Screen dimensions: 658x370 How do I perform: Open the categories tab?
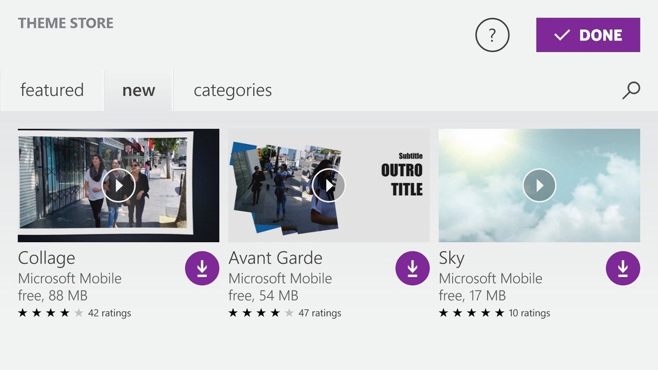point(232,90)
